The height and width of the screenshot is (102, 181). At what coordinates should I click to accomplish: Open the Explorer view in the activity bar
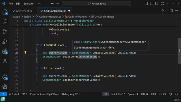[5, 12]
